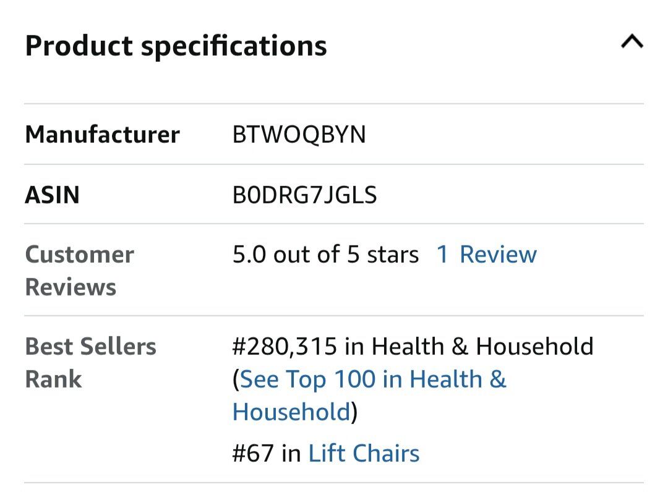Collapse the Product specifications section chevron

tap(632, 43)
